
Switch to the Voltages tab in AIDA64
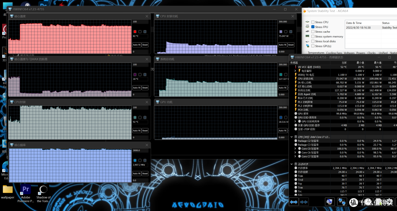tap(349, 53)
